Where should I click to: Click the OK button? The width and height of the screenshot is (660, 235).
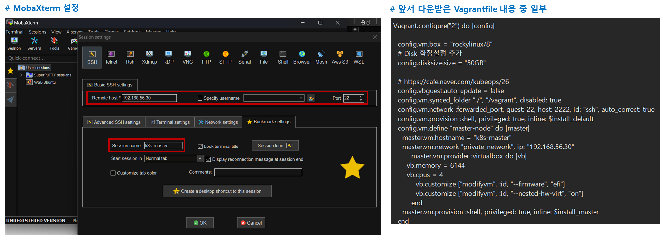[x=200, y=223]
